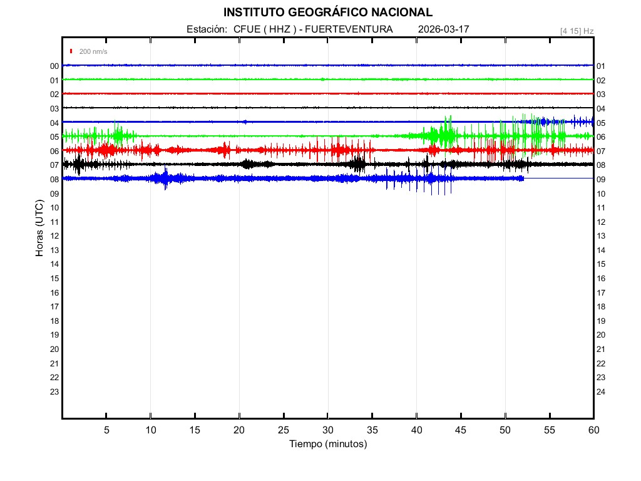Image resolution: width=641 pixels, height=481 pixels.
Task: Click the red 200 nm/s scale bar
Action: pyautogui.click(x=72, y=51)
